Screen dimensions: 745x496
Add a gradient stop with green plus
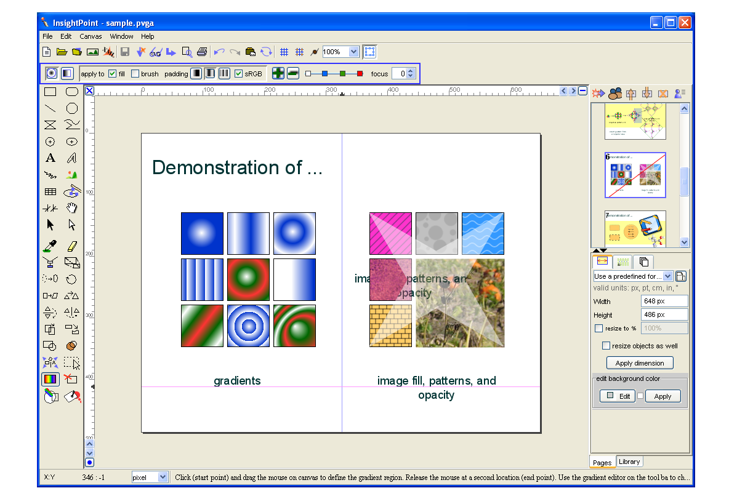click(278, 73)
